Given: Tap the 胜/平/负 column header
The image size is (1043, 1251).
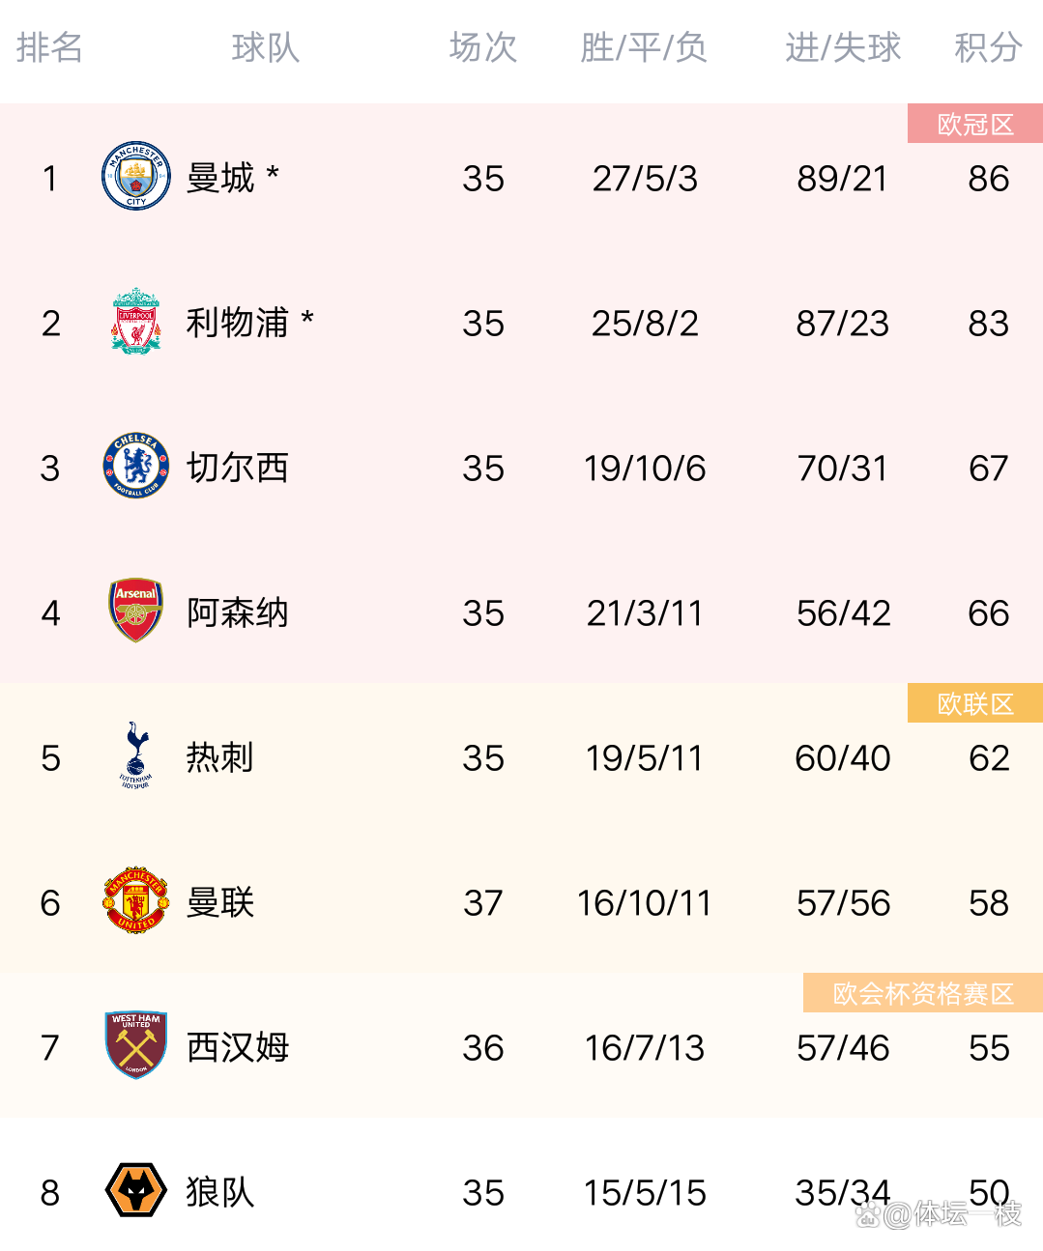Looking at the screenshot, I should (x=644, y=47).
